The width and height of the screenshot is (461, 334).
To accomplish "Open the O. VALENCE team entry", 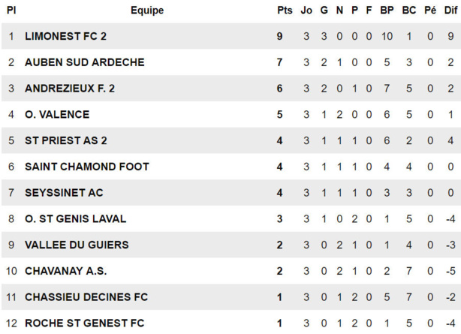I will [57, 115].
